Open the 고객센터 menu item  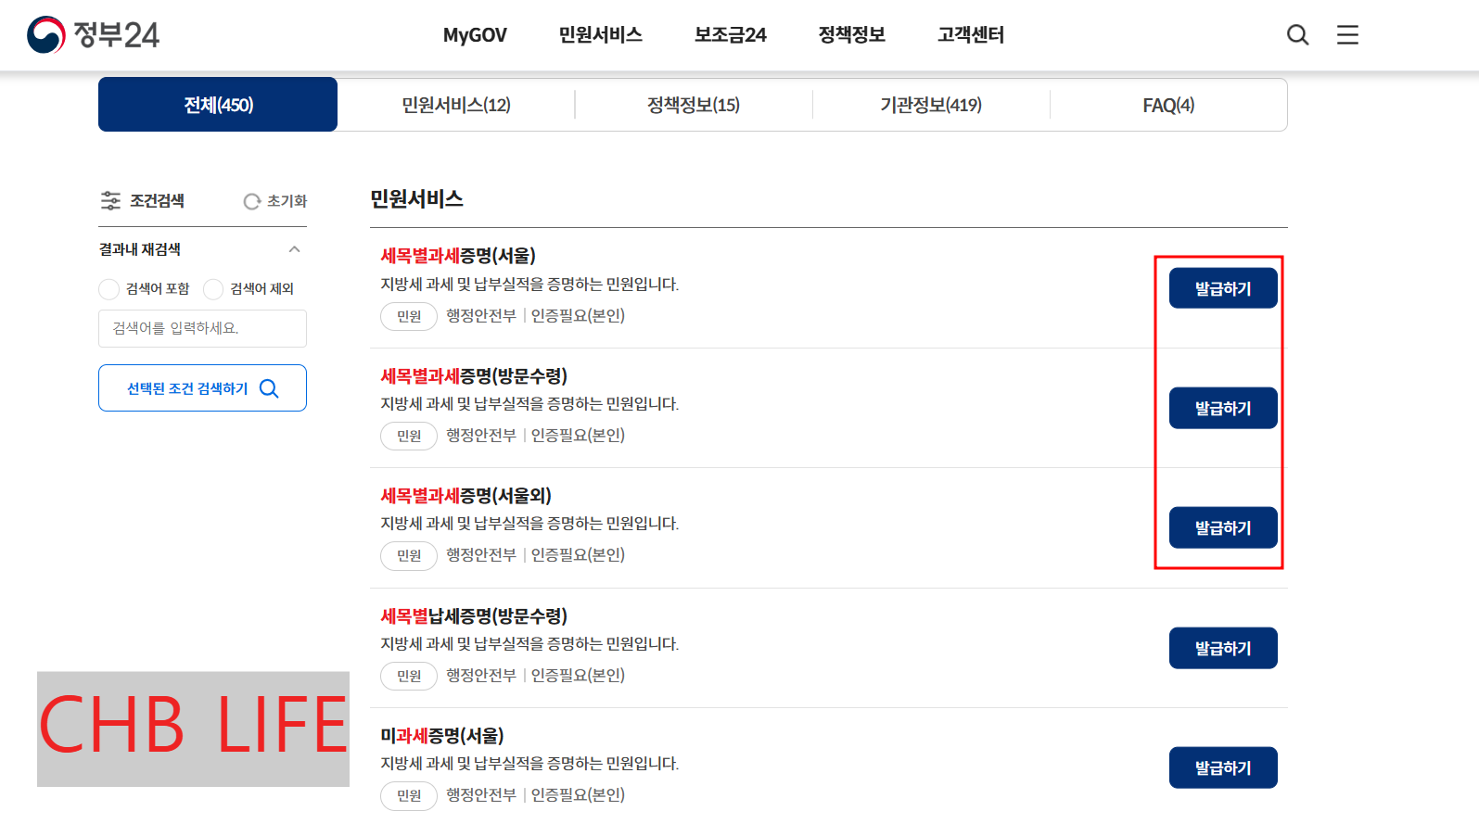pyautogui.click(x=970, y=34)
